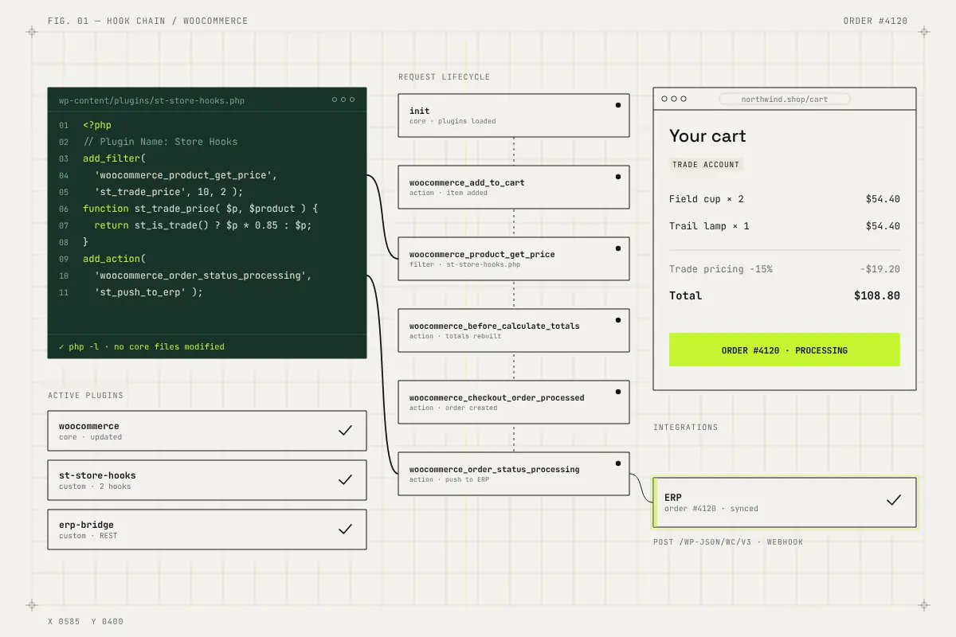
Task: Select the st-store-hooks plugin name
Action: [97, 475]
